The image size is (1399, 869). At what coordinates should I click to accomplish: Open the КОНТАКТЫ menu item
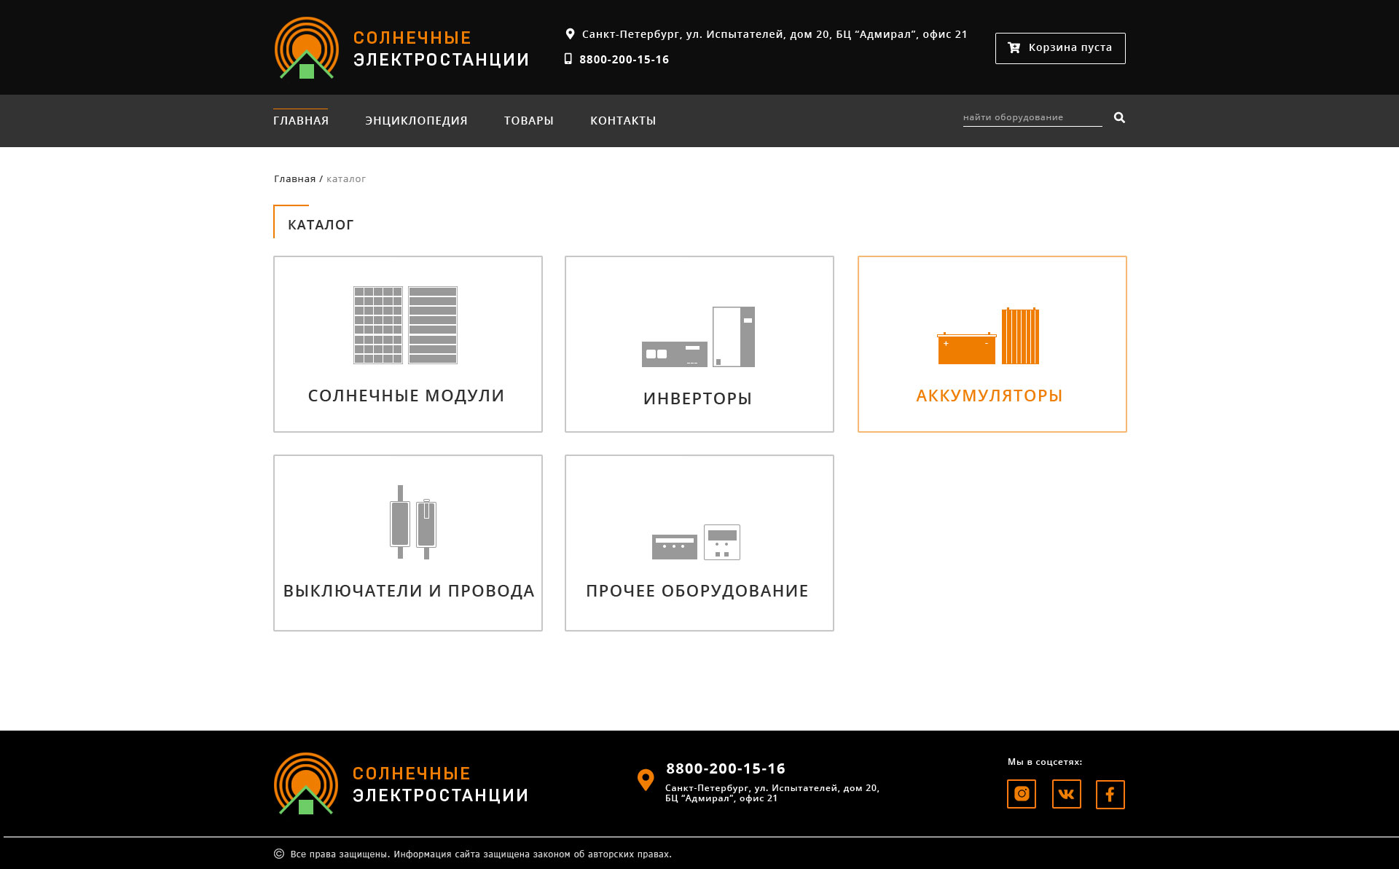pyautogui.click(x=623, y=121)
